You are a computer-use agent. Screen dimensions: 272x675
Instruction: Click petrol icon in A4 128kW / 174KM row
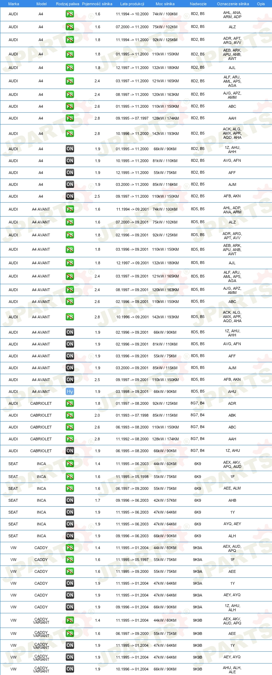coord(70,118)
